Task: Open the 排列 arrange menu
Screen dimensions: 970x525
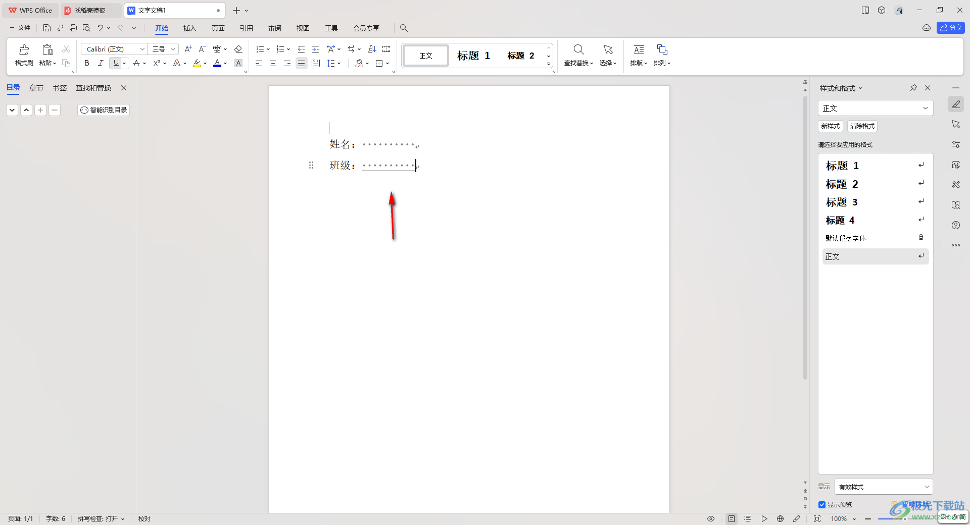Action: tap(662, 55)
